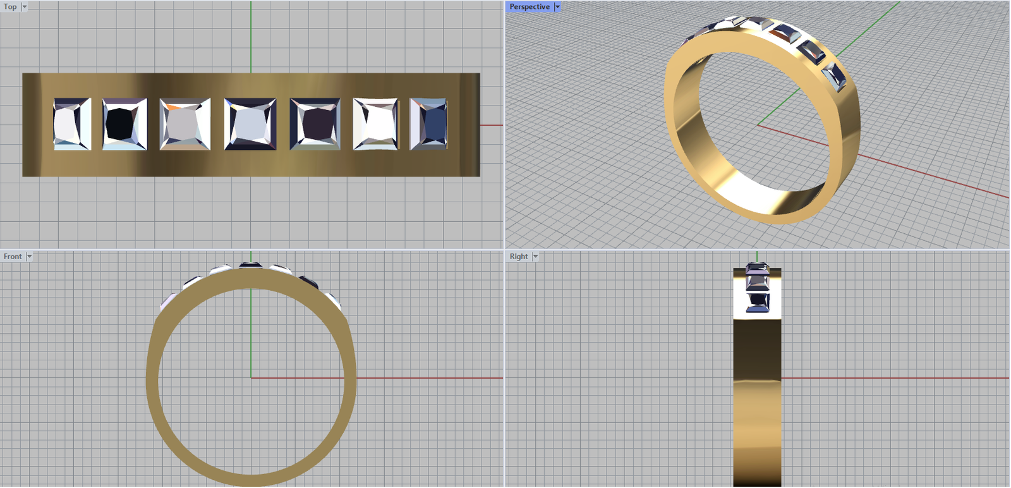This screenshot has height=488, width=1011.
Task: Select the Right viewport title label
Action: click(x=519, y=257)
